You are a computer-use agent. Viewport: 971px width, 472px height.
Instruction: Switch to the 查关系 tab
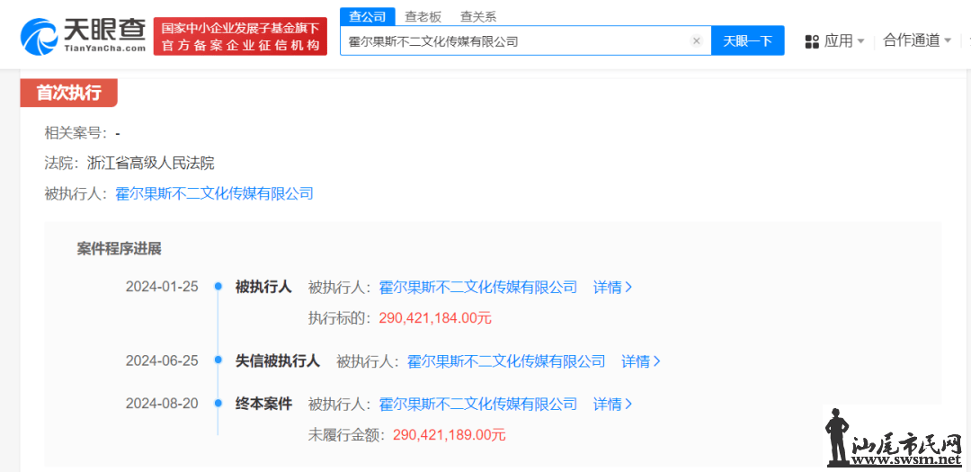tap(478, 17)
